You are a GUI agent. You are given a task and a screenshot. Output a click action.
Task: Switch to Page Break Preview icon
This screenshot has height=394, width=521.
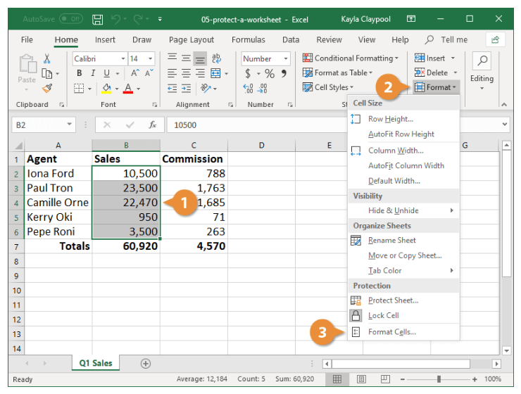(385, 379)
